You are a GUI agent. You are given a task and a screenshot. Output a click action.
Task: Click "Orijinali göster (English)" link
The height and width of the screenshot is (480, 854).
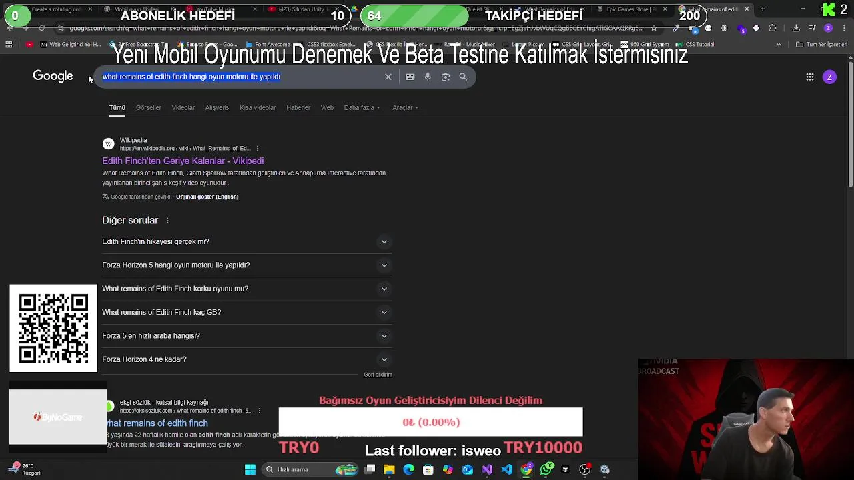(207, 197)
